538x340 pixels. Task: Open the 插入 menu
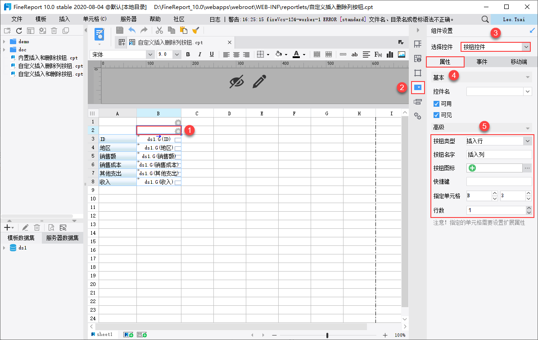(64, 19)
